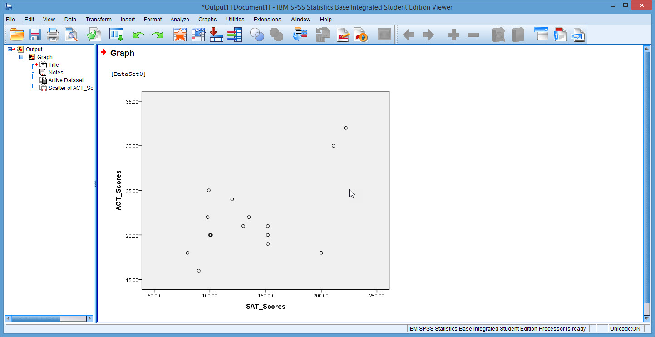655x337 pixels.
Task: Select last output icon
Action: click(x=300, y=35)
